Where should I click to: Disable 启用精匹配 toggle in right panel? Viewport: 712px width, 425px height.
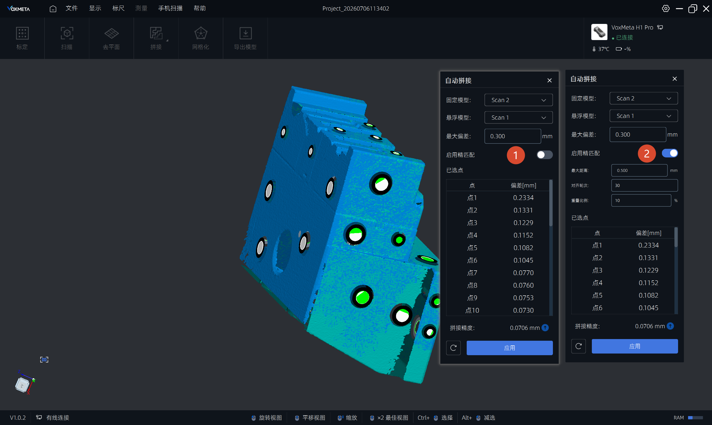point(670,153)
